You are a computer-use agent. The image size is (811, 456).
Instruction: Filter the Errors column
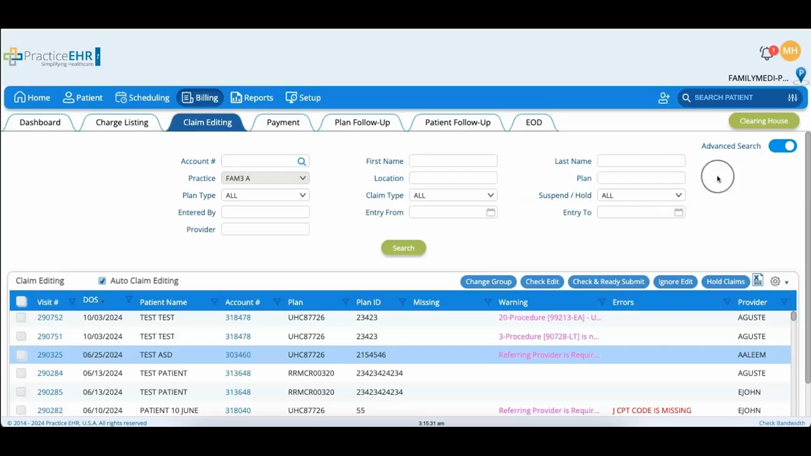click(x=727, y=302)
